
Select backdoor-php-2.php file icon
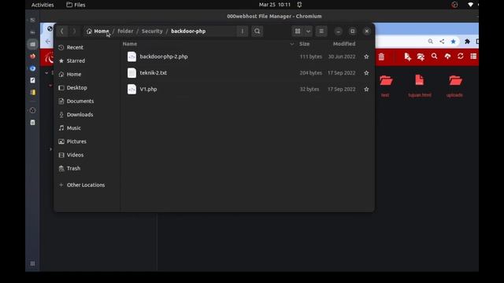click(x=132, y=57)
